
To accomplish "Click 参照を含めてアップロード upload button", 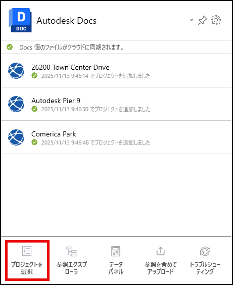I will [161, 260].
